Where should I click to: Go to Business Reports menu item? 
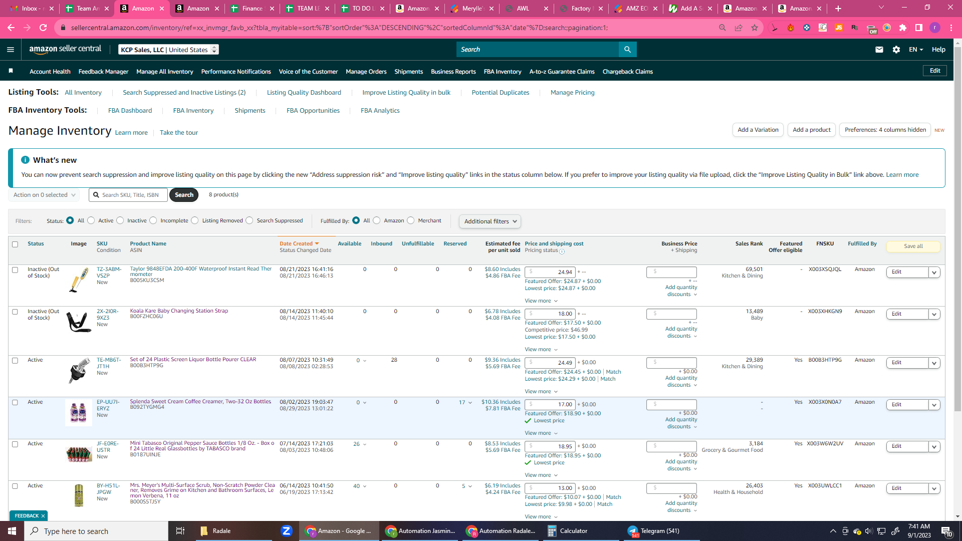[x=453, y=72]
